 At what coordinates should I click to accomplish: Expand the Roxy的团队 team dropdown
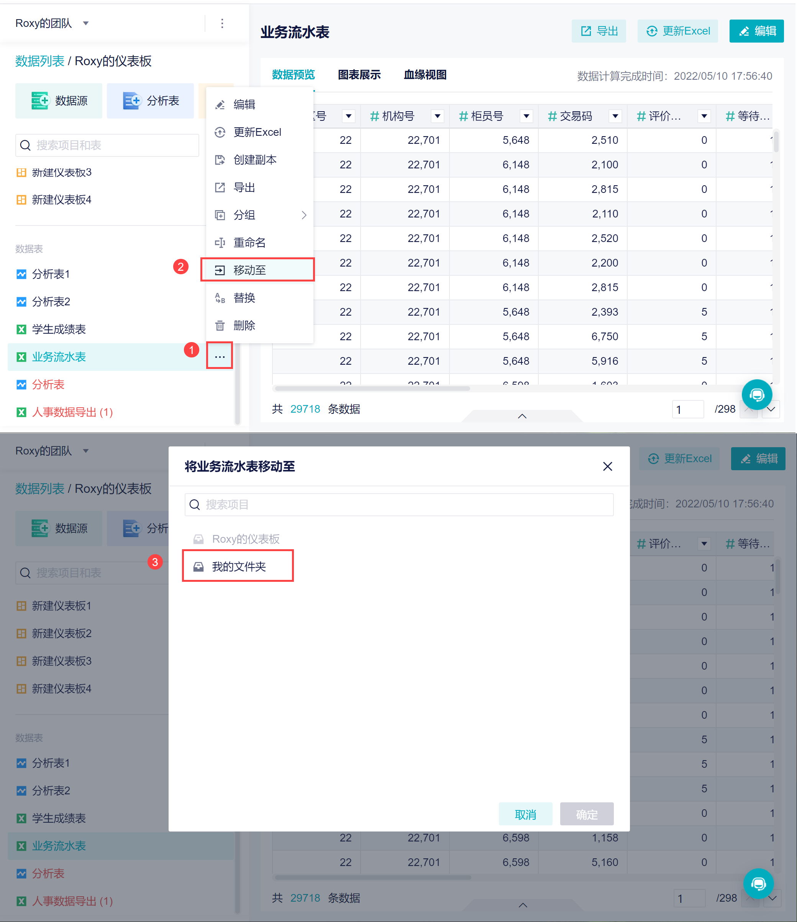(x=86, y=23)
